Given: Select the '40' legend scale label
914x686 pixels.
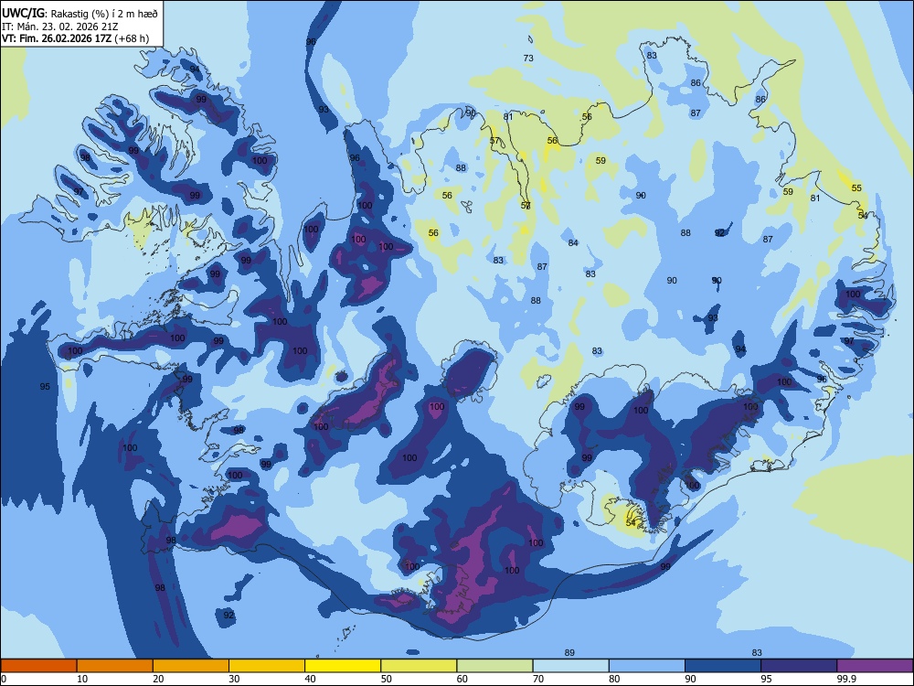Looking at the screenshot, I should click(310, 679).
